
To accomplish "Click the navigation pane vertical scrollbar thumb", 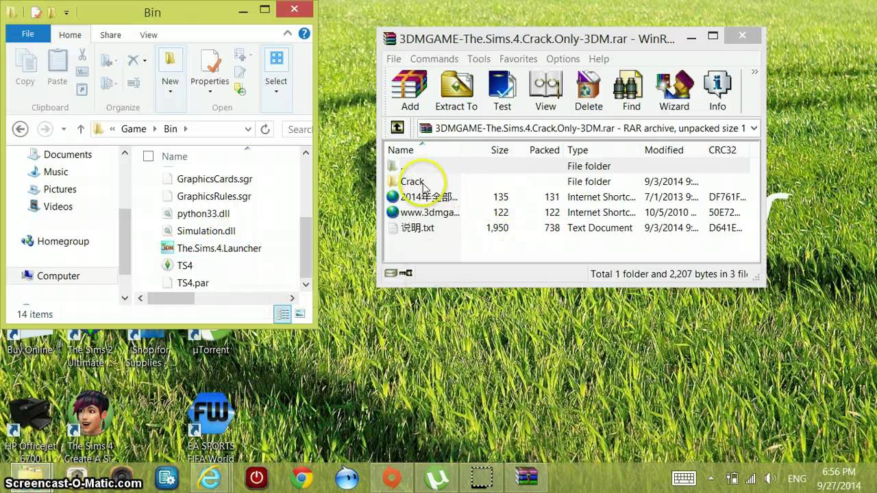I will [x=125, y=241].
